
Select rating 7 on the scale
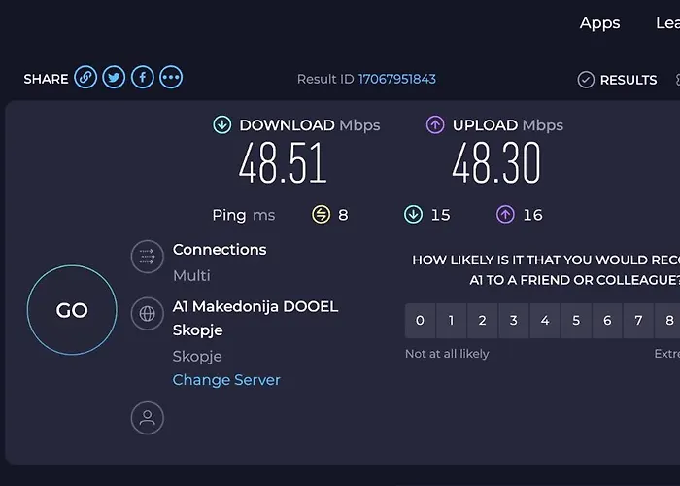click(638, 320)
